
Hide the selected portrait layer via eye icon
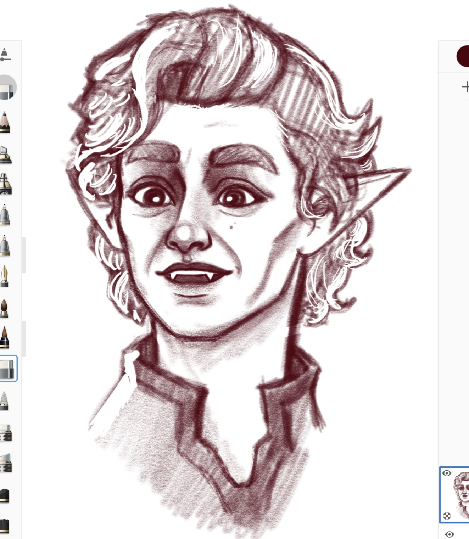[x=447, y=473]
